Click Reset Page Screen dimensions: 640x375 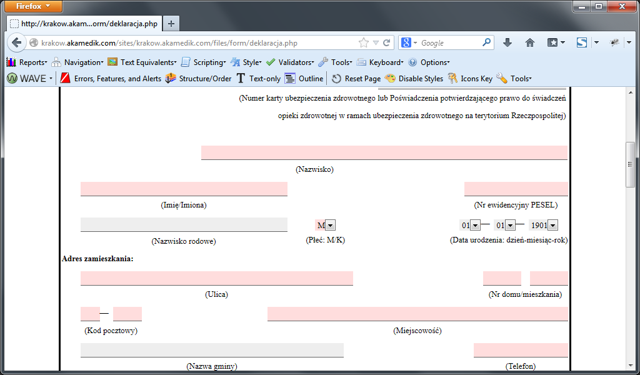tap(356, 78)
